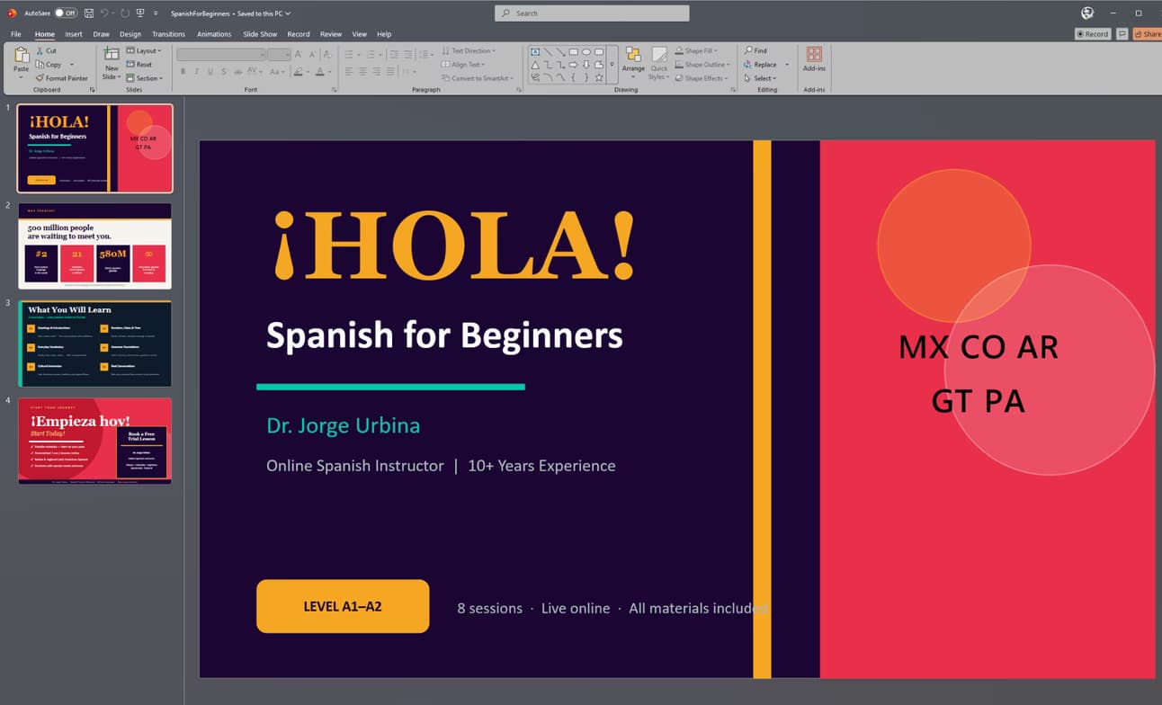Select the Format Painter tool
The width and height of the screenshot is (1162, 705).
pos(63,78)
